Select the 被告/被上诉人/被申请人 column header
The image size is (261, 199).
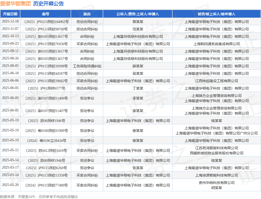217,14
